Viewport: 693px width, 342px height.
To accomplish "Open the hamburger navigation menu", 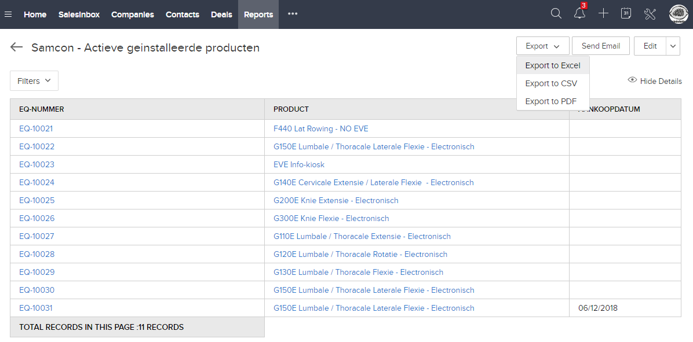I will point(8,14).
